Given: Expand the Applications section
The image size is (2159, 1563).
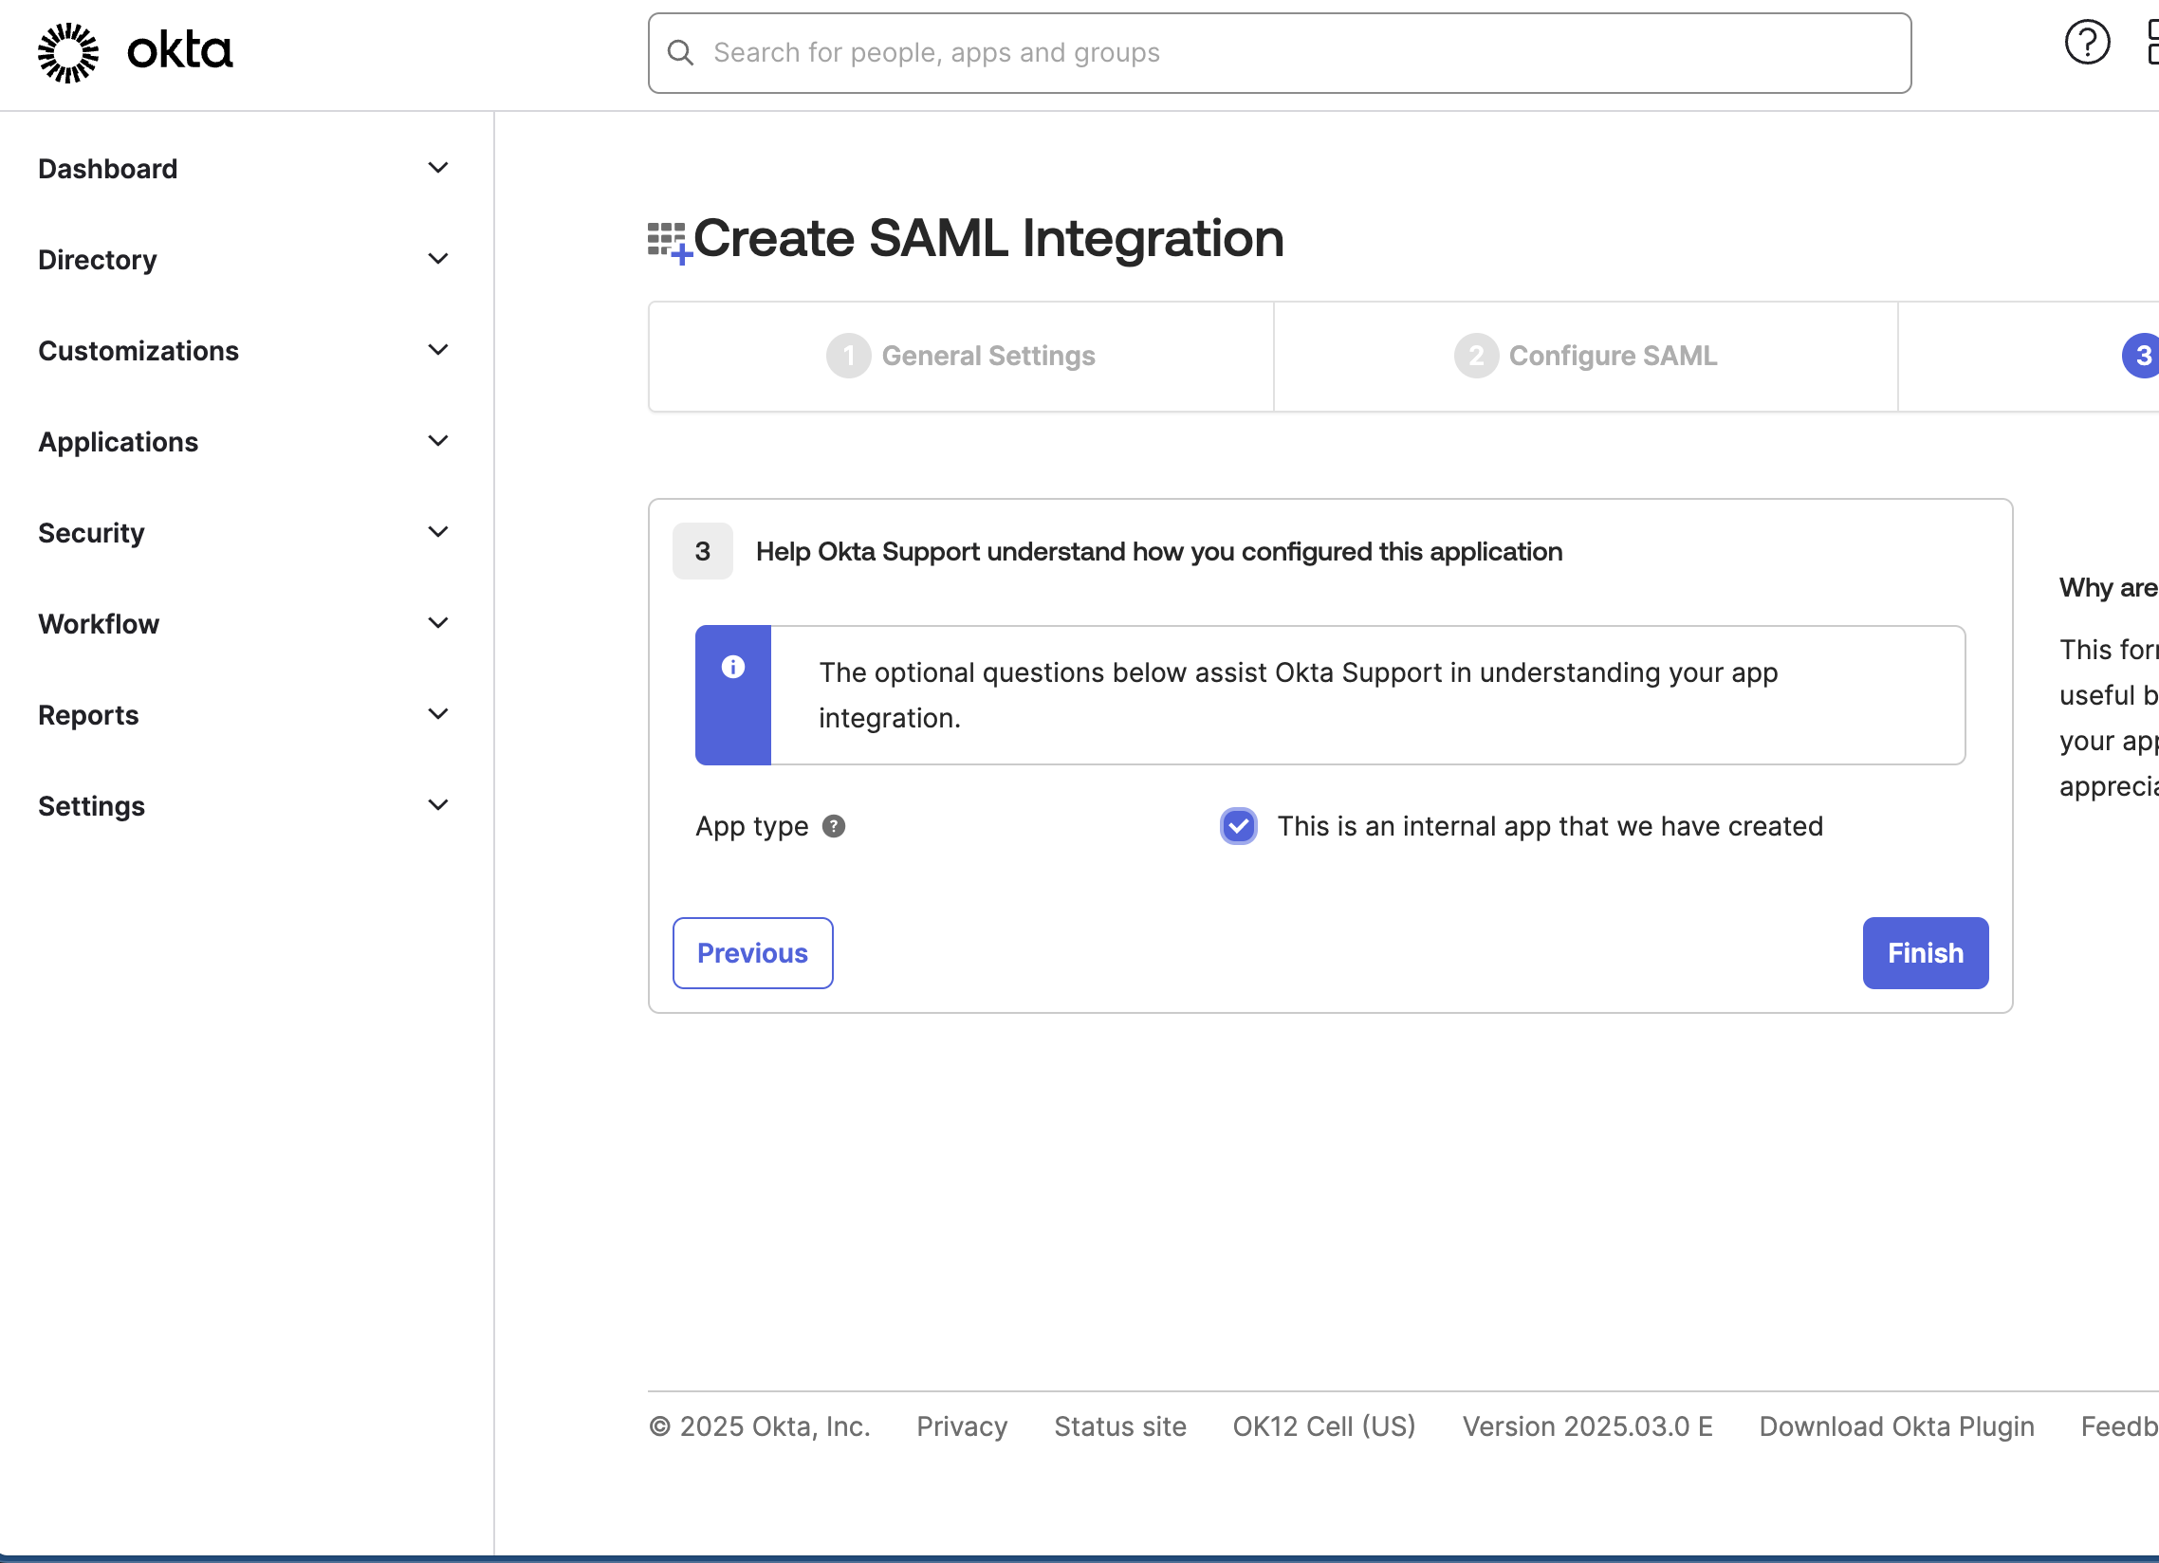Looking at the screenshot, I should (438, 440).
